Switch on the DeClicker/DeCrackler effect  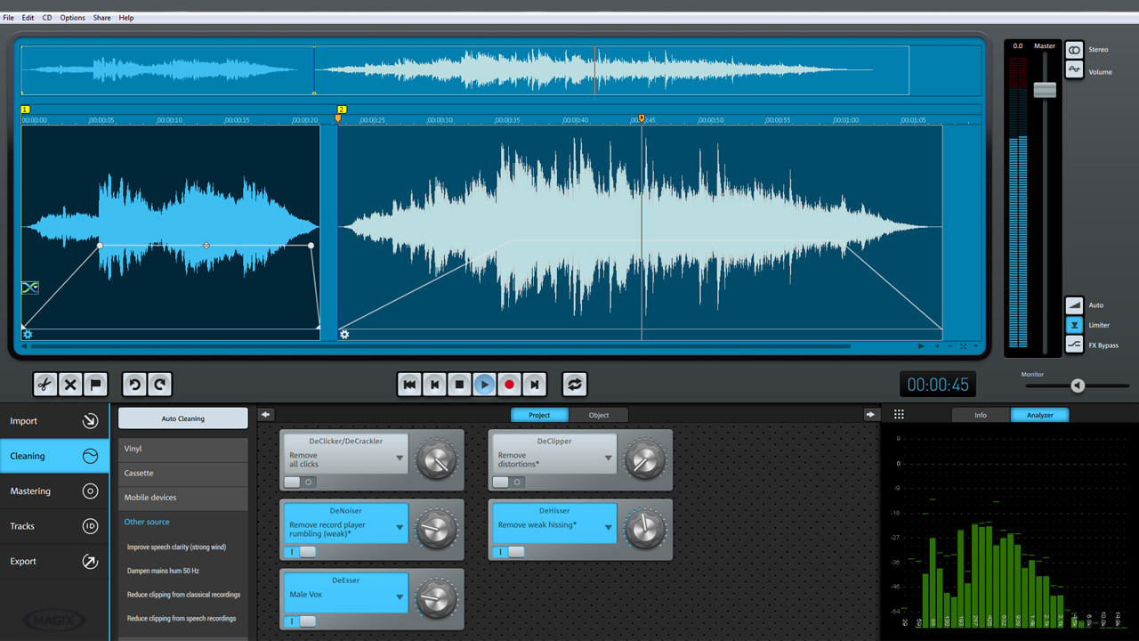(299, 482)
